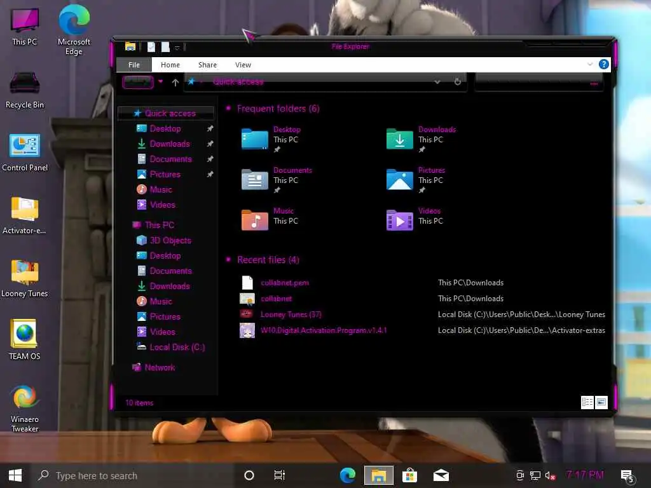Select the Activator-extras folder on desktop

click(25, 215)
